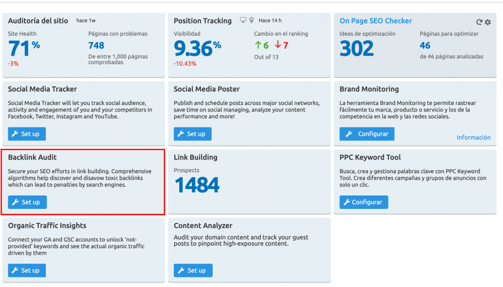The height and width of the screenshot is (287, 503).
Task: Set up Backlink Audit
Action: point(27,202)
